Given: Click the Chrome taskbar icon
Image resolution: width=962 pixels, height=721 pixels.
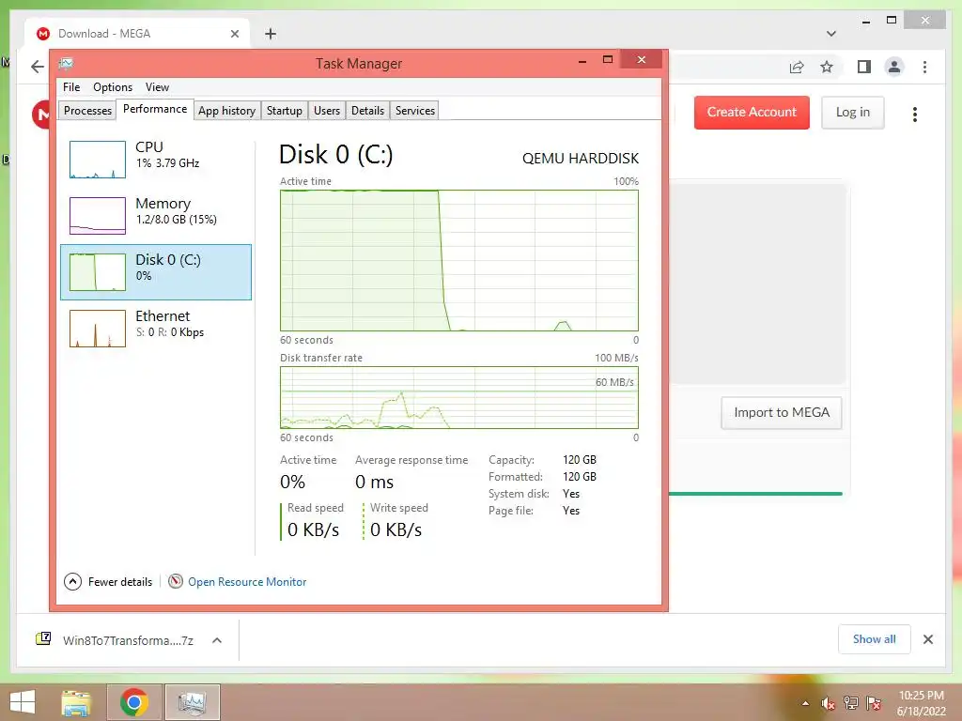Looking at the screenshot, I should click(x=134, y=702).
